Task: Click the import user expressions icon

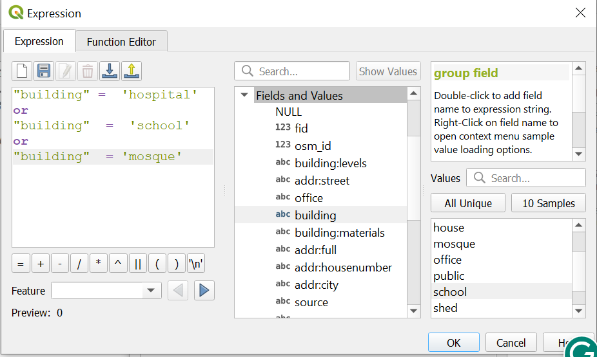Action: point(110,71)
